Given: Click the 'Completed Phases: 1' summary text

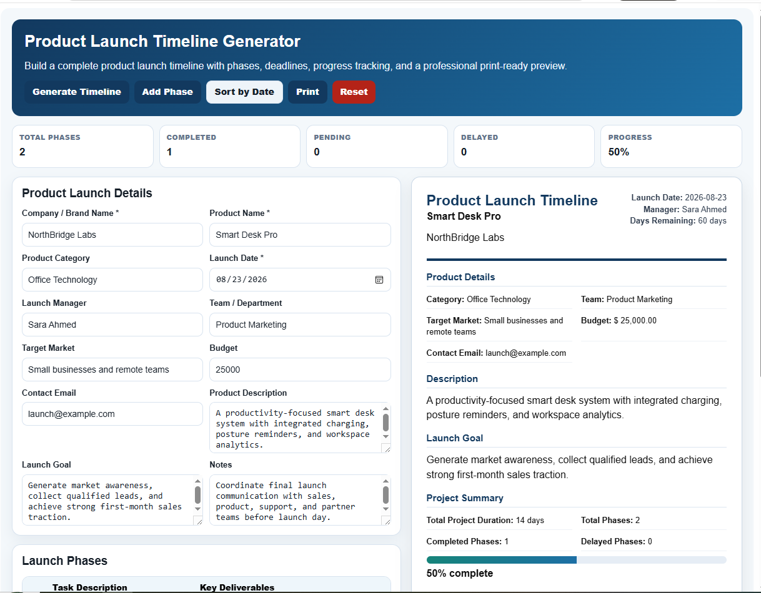Looking at the screenshot, I should pos(467,541).
